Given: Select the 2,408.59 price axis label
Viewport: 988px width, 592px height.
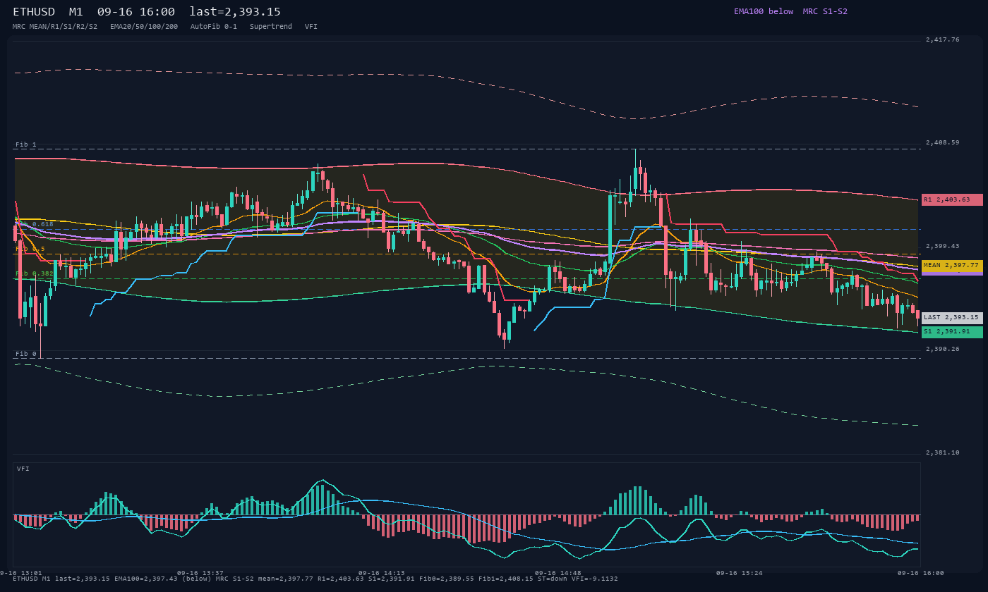Looking at the screenshot, I should 943,142.
